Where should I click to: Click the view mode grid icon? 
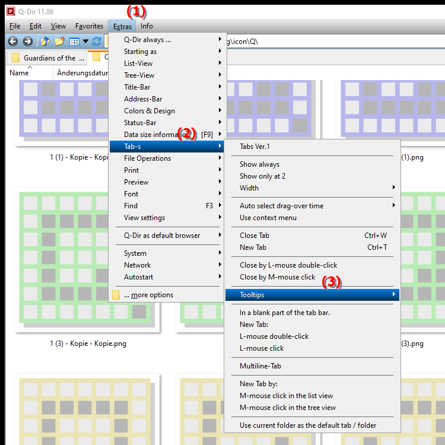[74, 42]
